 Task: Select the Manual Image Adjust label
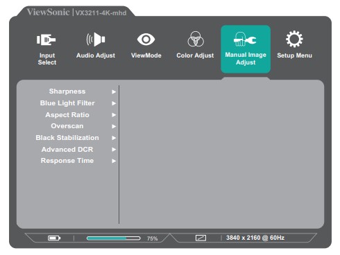[x=246, y=58]
